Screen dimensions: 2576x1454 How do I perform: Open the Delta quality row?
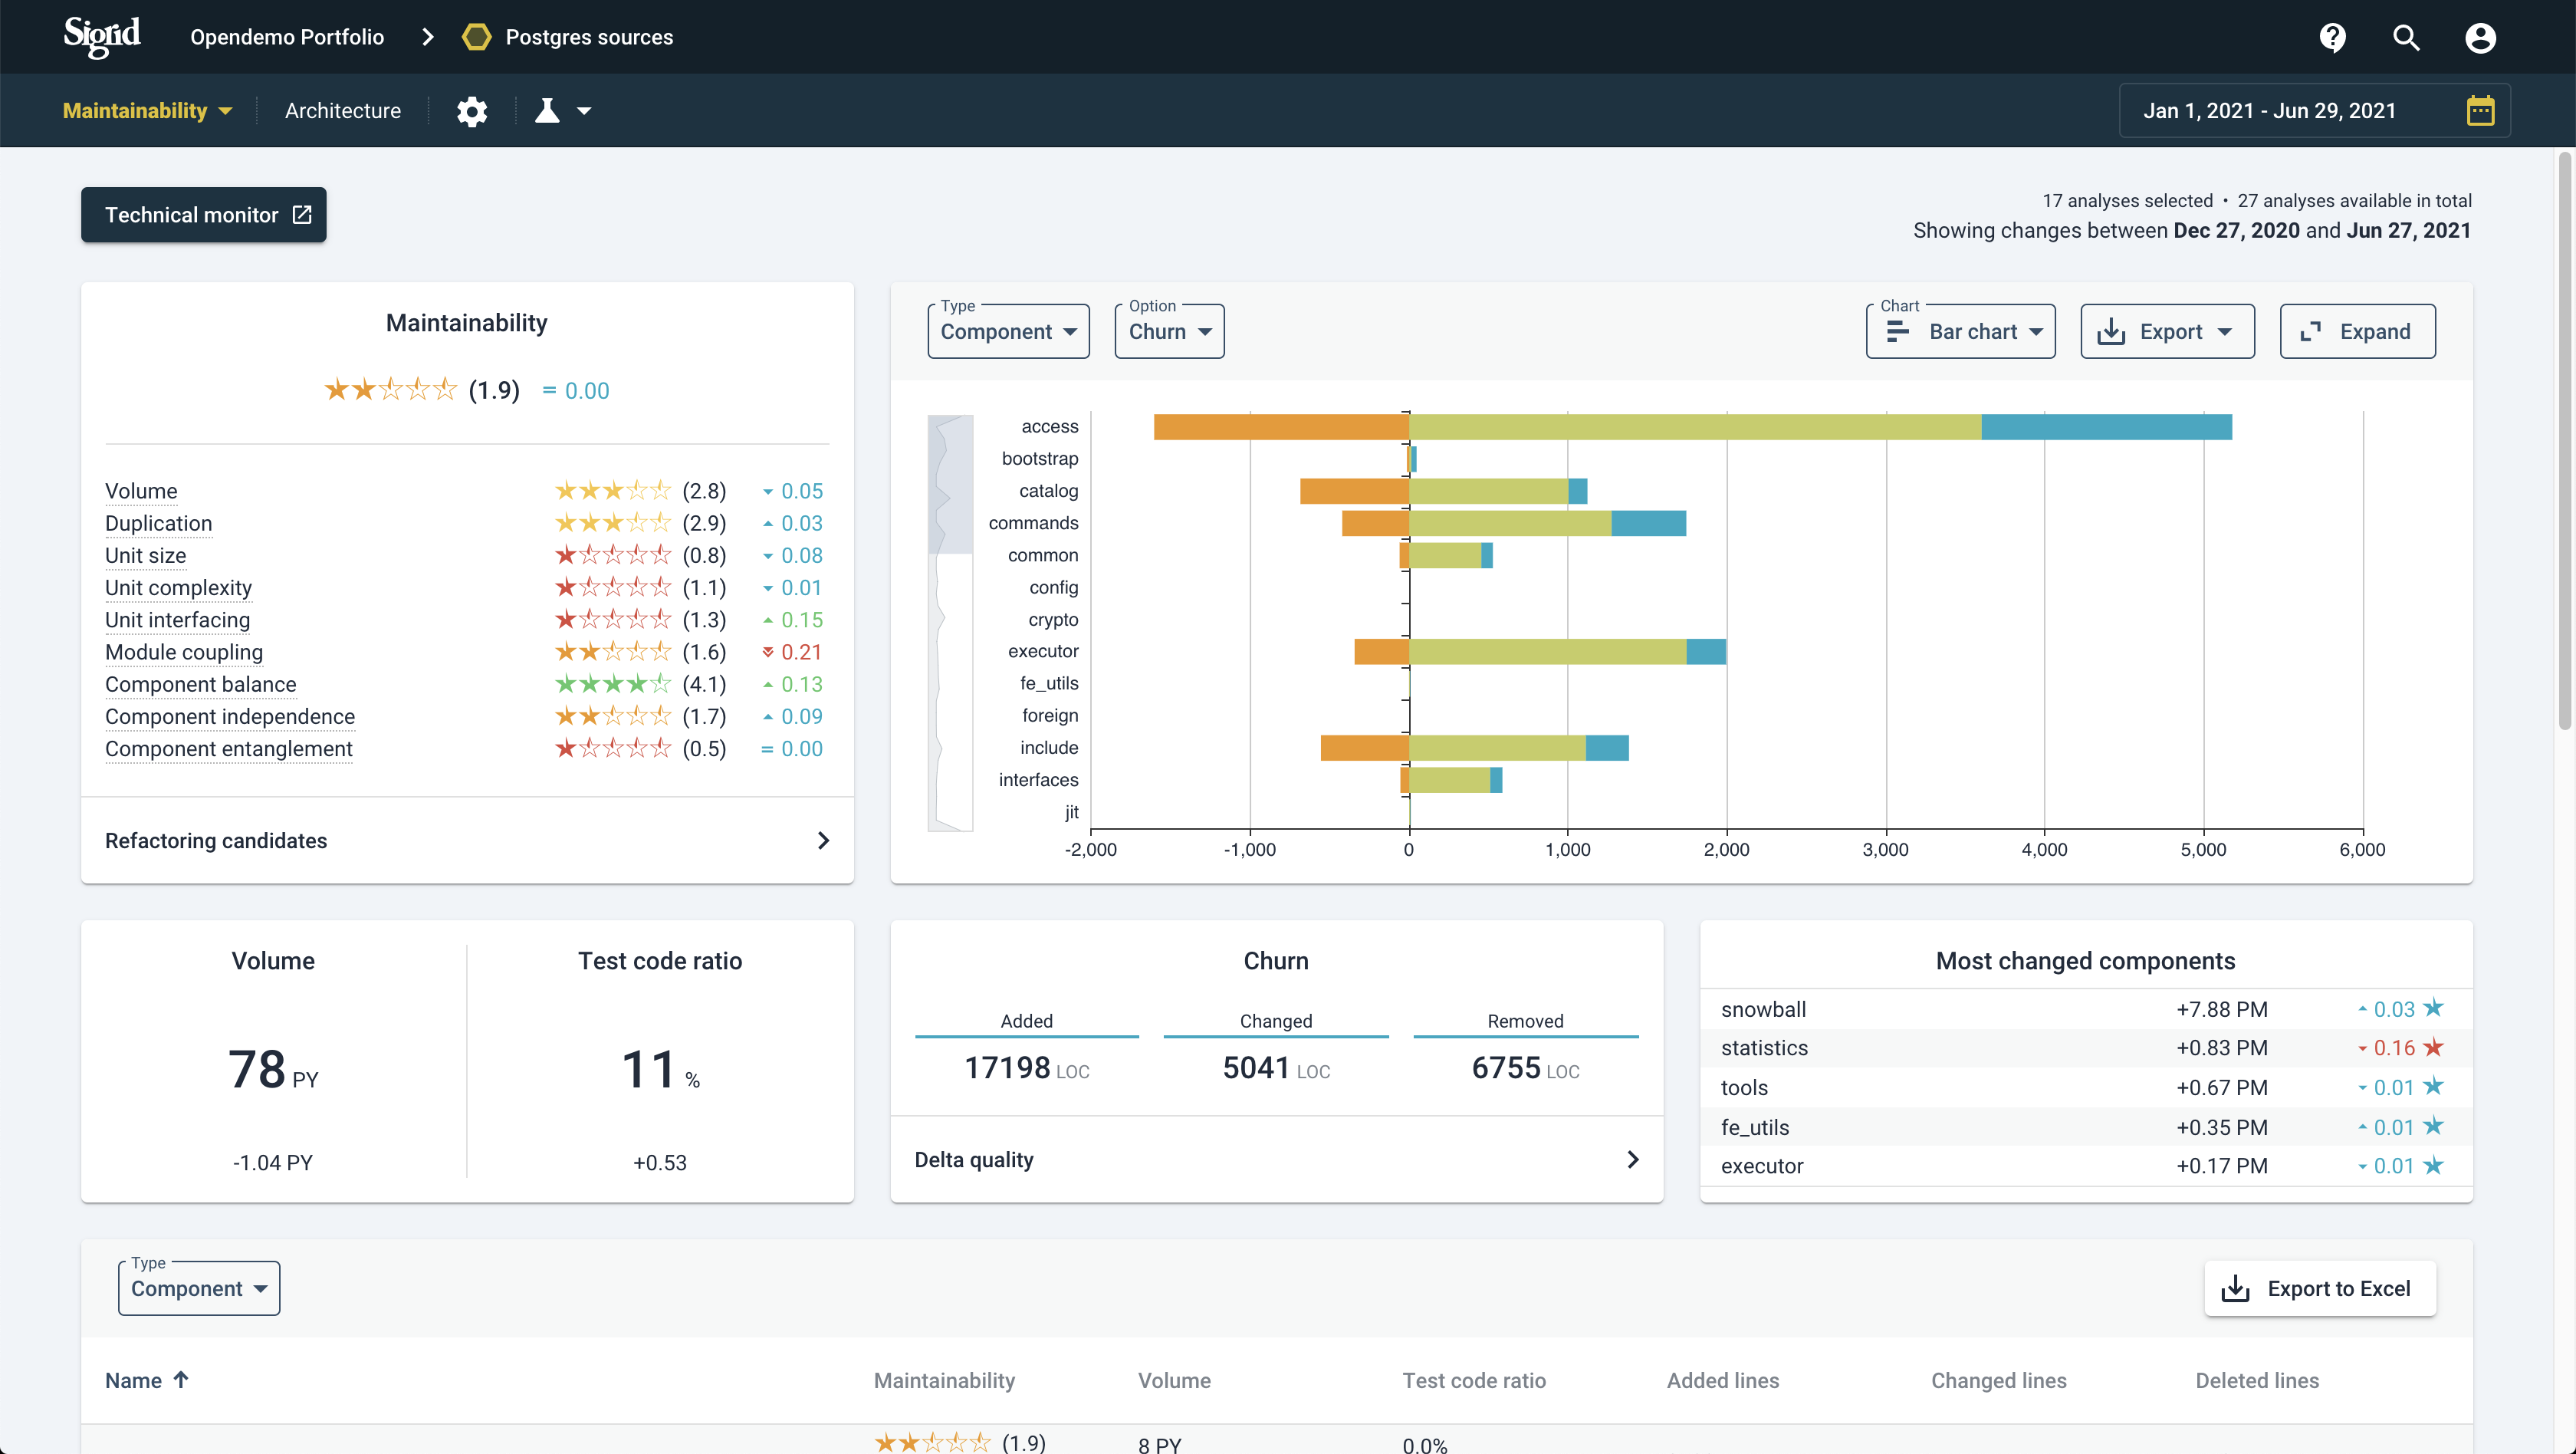pos(1276,1159)
